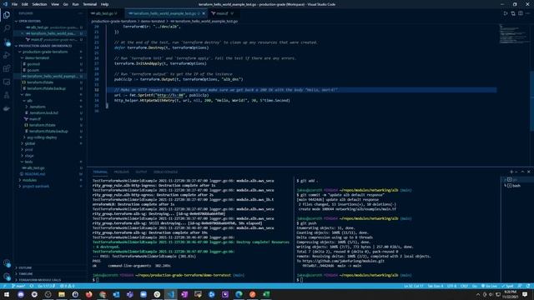Click the notifications bell in status bar

[x=528, y=286]
